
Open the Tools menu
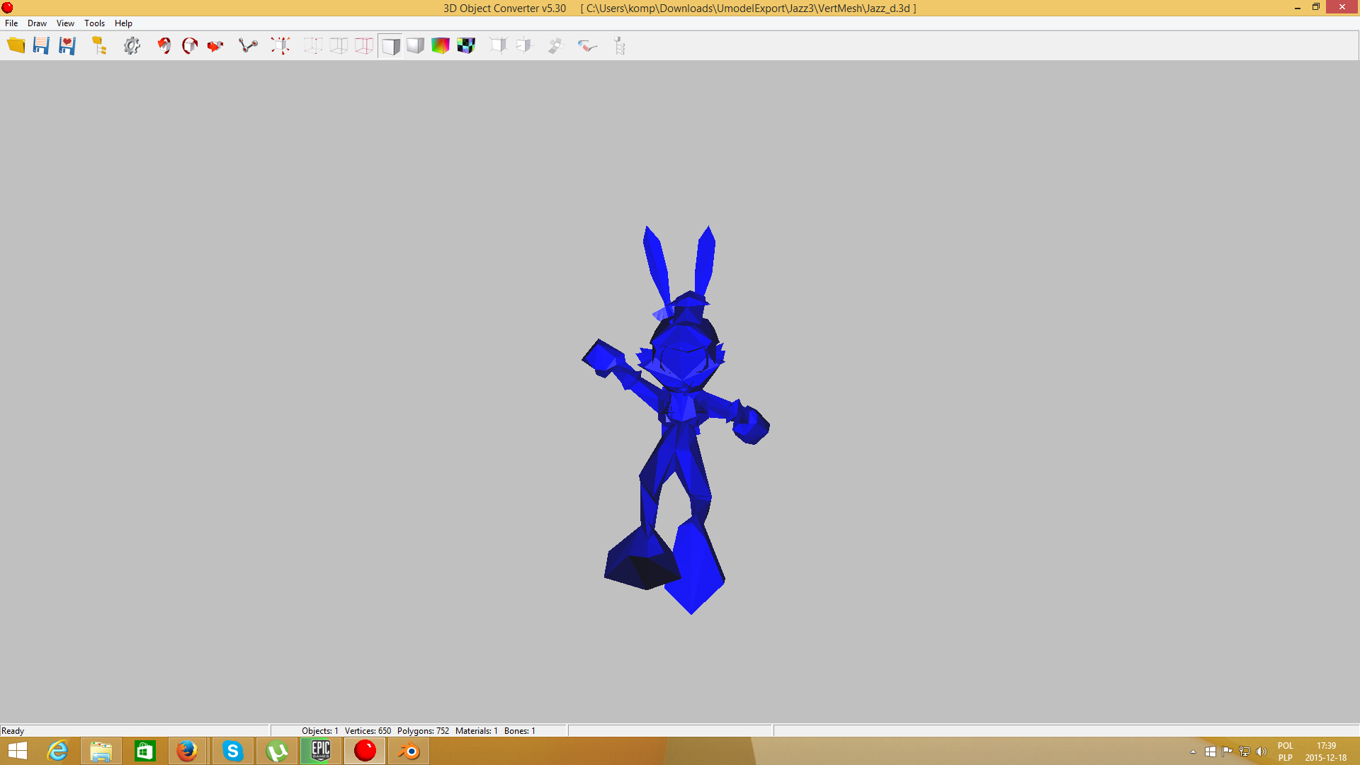(x=94, y=23)
